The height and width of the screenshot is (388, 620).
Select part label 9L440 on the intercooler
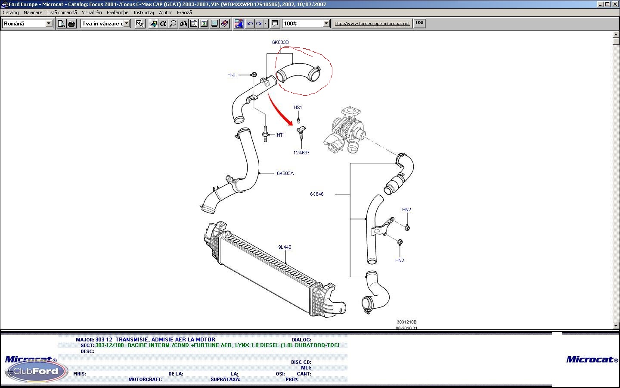285,247
